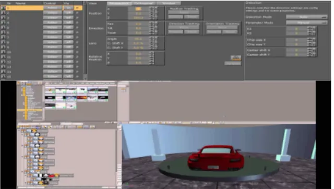Click the orange-underlined button in camera editor
Screen dimensions: 334x189
[236, 58]
